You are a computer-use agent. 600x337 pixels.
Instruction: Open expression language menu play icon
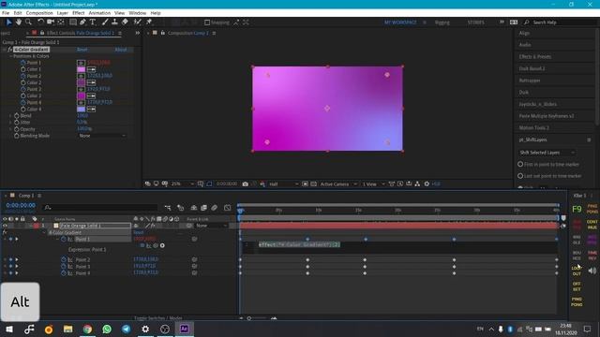tap(162, 245)
